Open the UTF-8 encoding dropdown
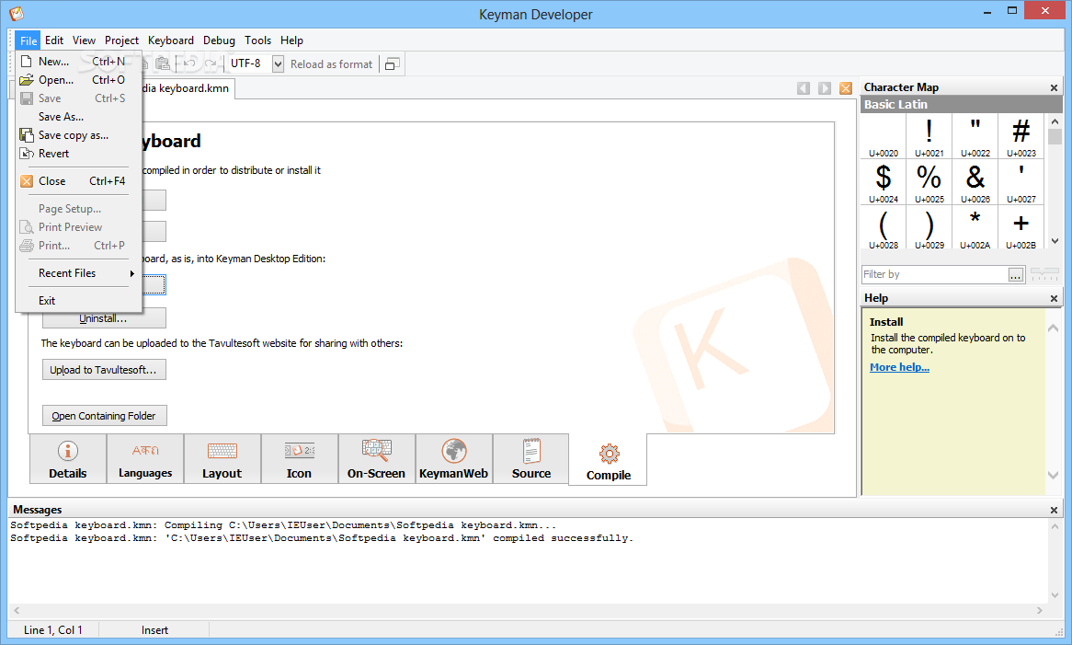1072x645 pixels. (x=279, y=63)
